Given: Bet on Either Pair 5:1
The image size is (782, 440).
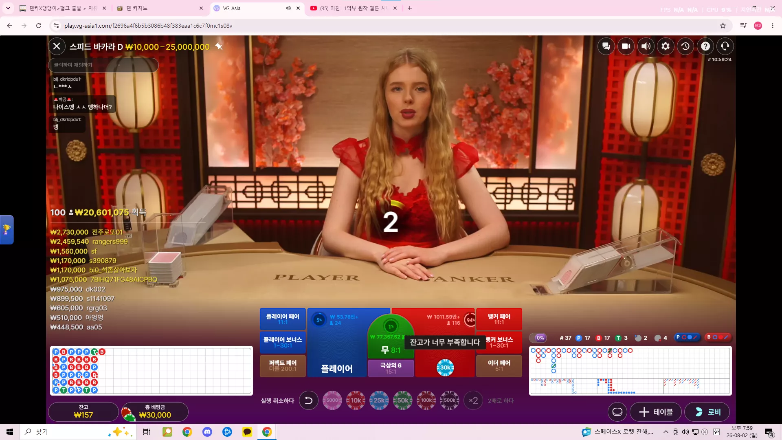Looking at the screenshot, I should [x=499, y=365].
